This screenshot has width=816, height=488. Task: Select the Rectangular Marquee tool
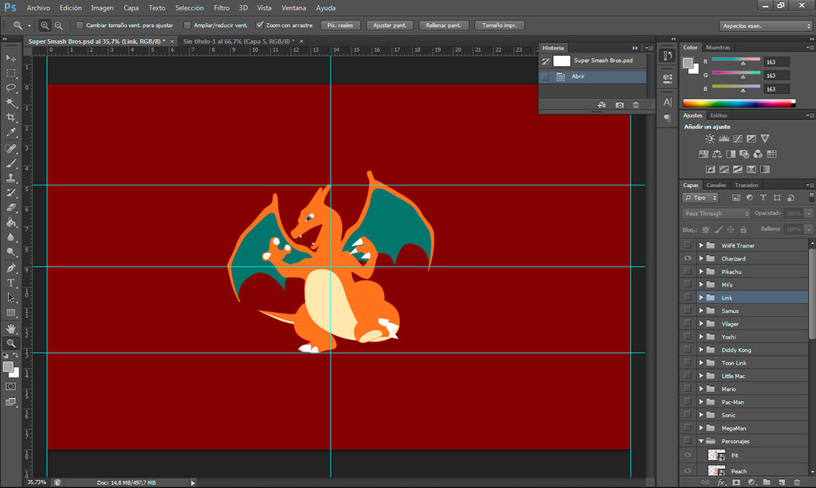(x=10, y=72)
